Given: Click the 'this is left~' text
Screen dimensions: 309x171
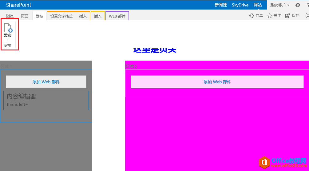Looking at the screenshot, I should (17, 104).
